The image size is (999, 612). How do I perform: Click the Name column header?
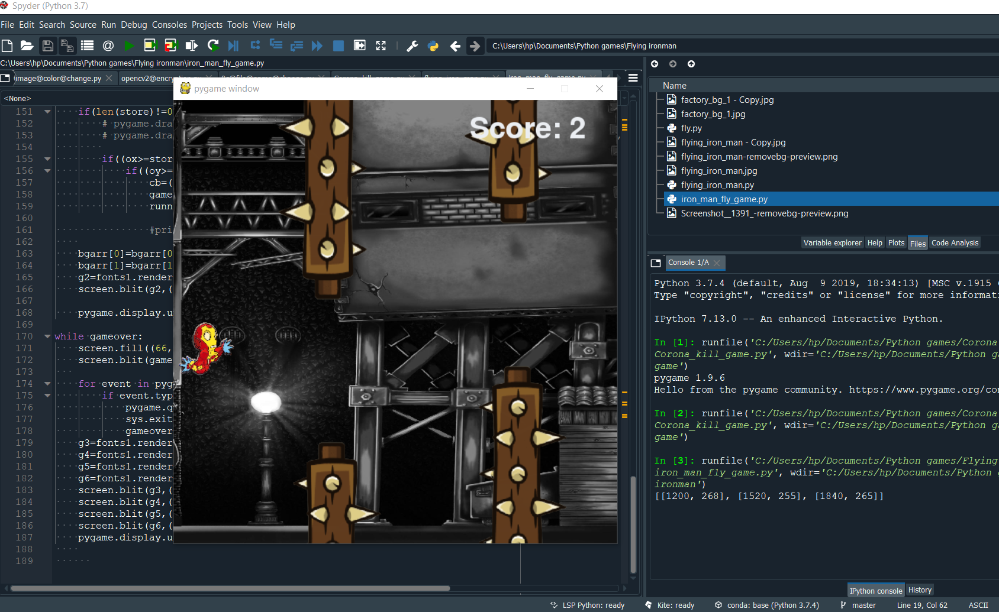tap(675, 86)
